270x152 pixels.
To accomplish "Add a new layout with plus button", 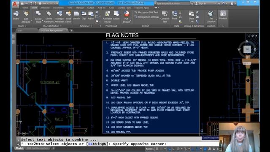I will click(53, 148).
